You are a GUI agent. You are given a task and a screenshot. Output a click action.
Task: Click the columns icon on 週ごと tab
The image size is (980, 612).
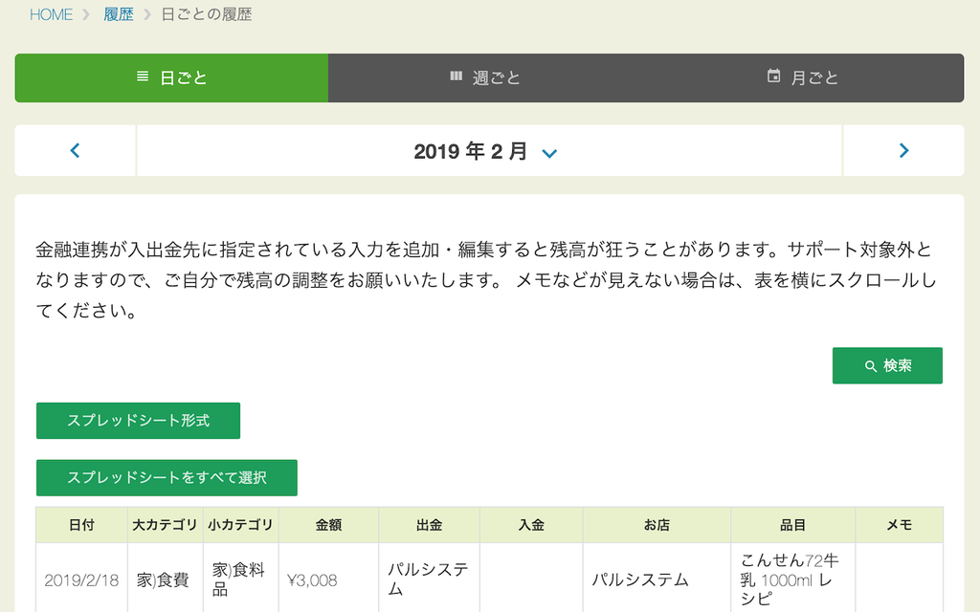457,76
